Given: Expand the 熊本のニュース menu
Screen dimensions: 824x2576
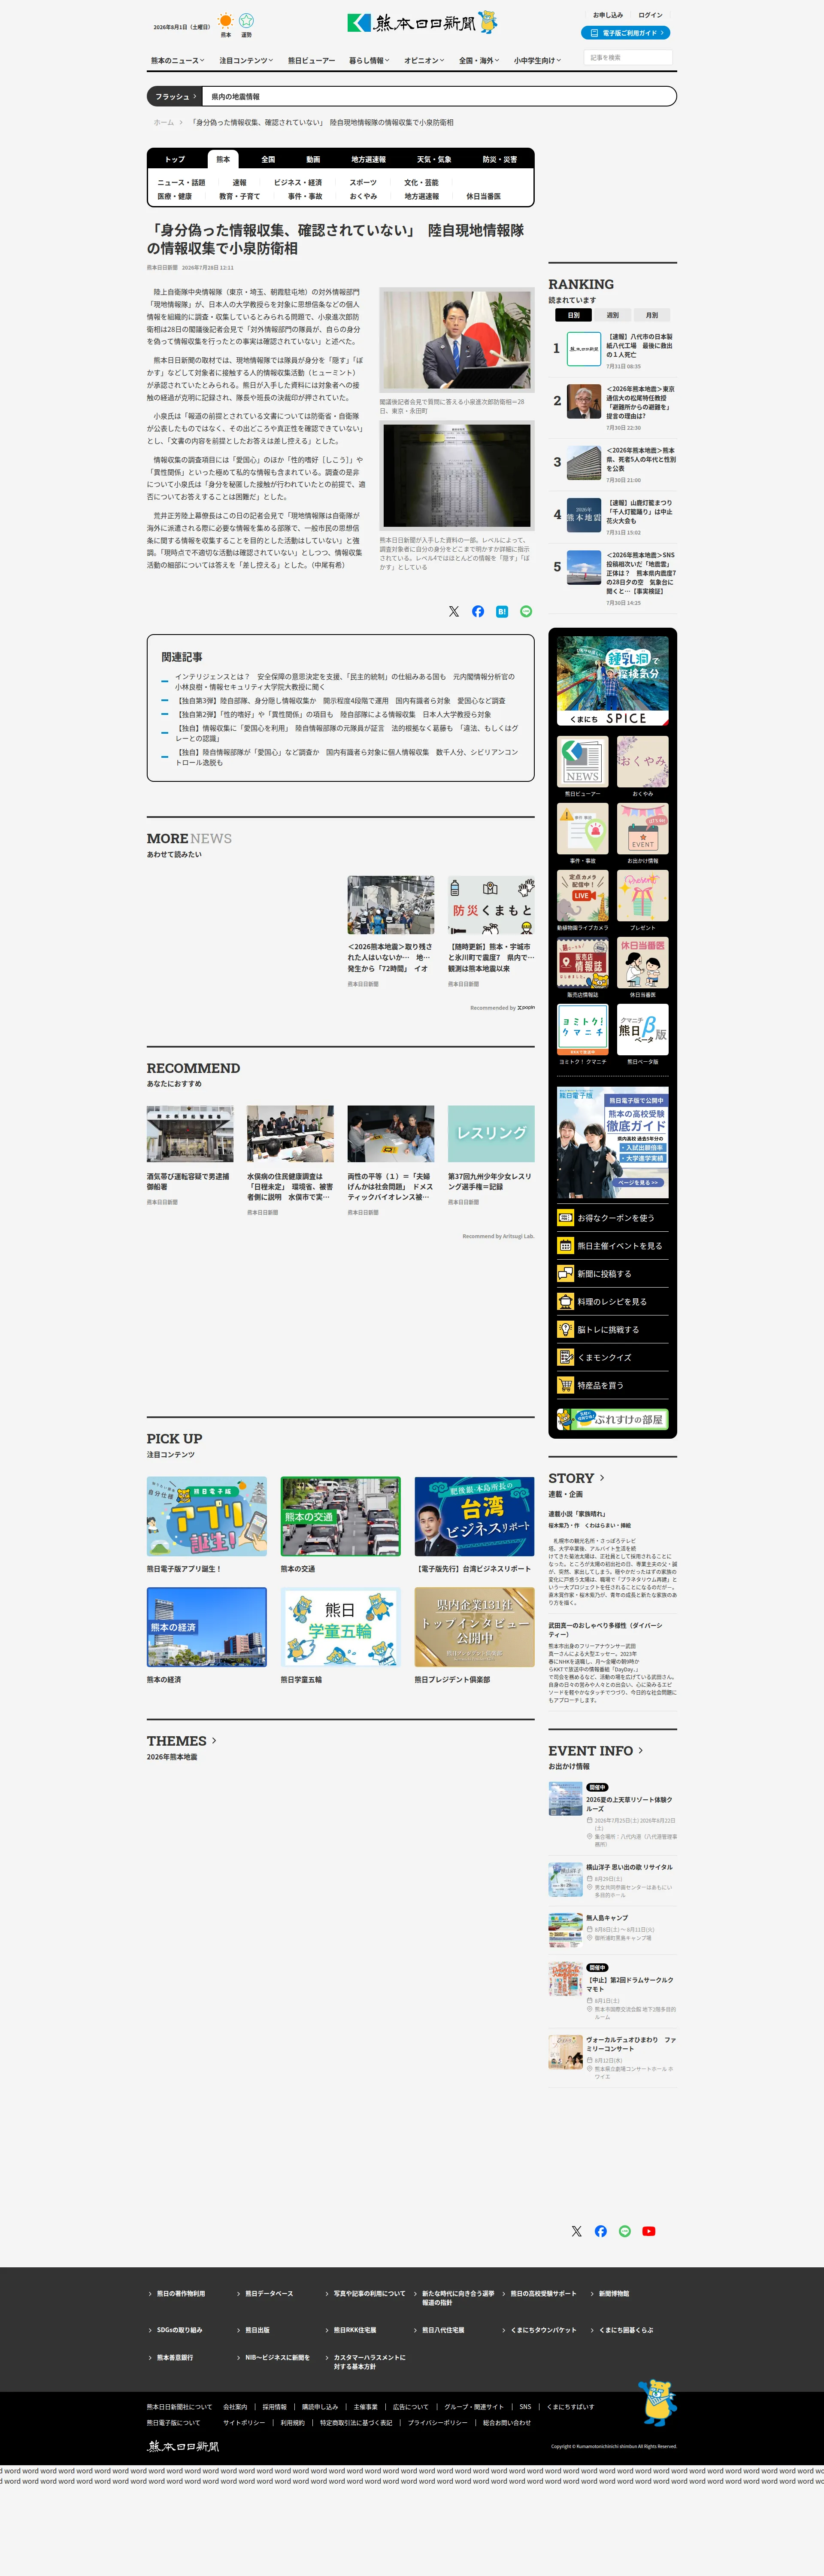Looking at the screenshot, I should tap(178, 61).
